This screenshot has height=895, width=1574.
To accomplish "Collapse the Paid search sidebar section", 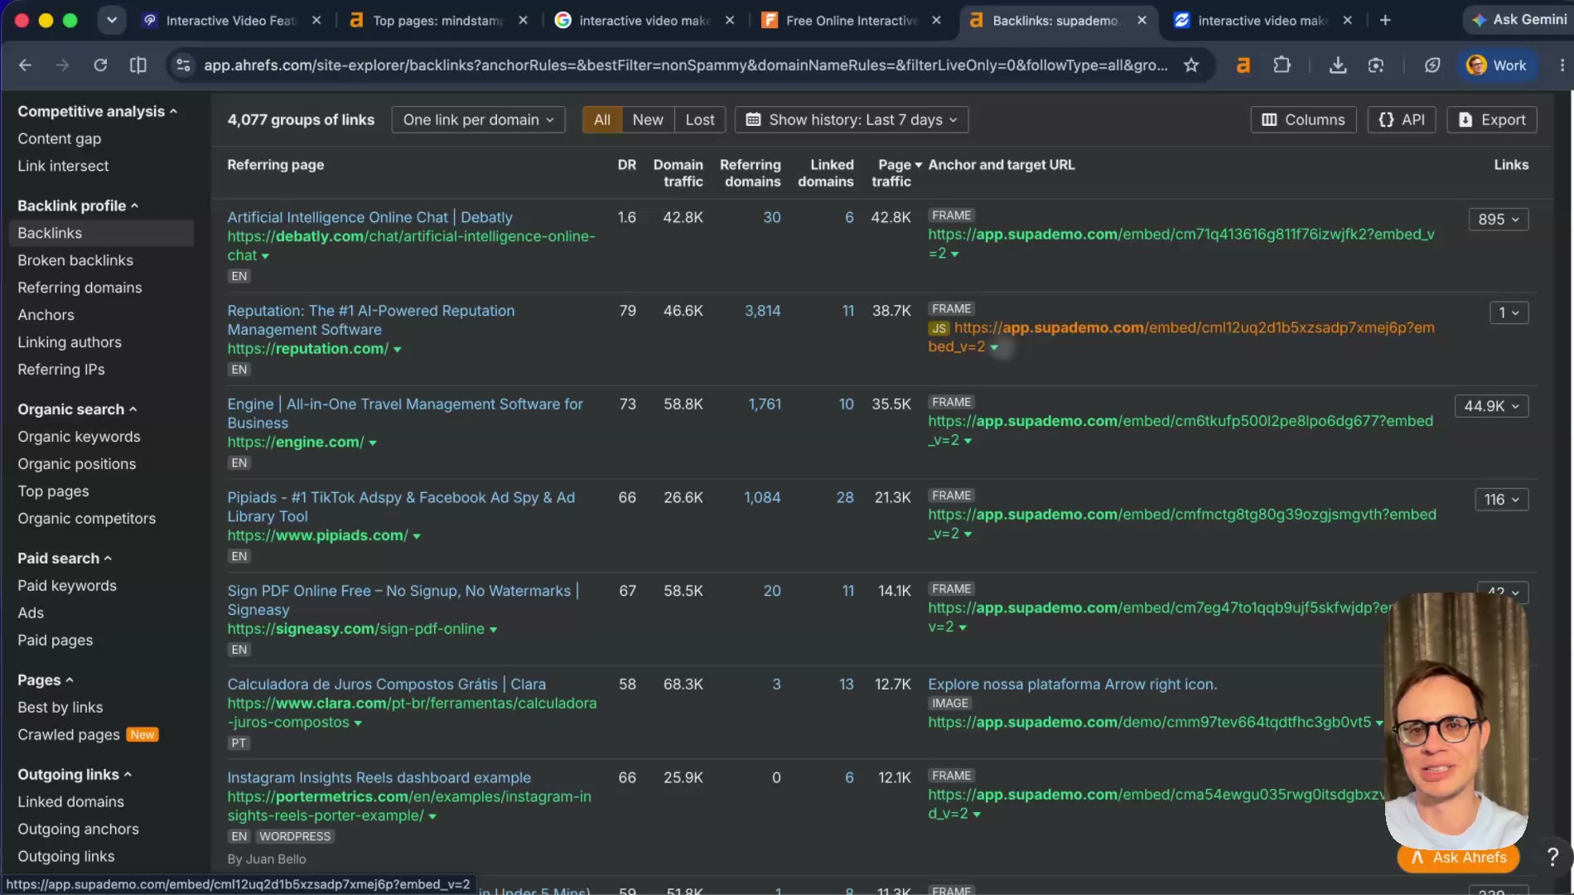I will [65, 559].
